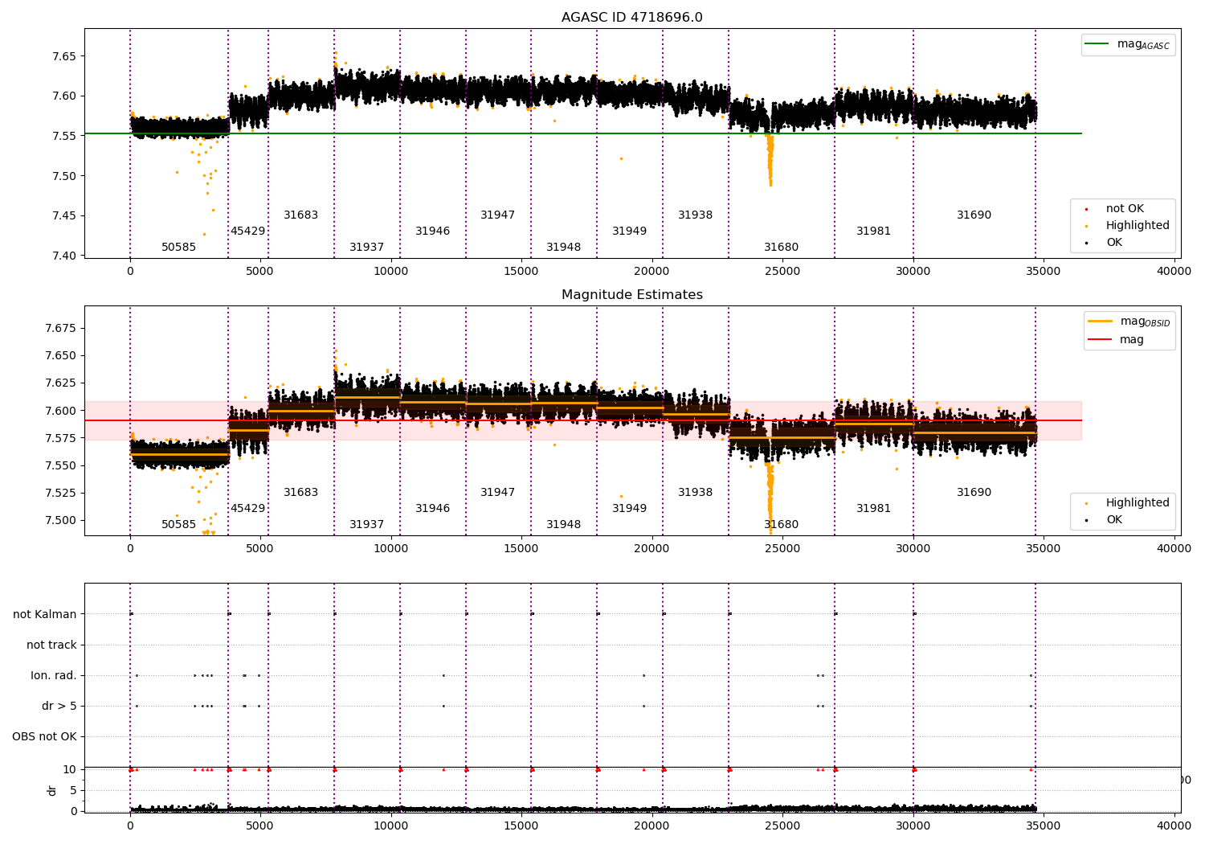This screenshot has height=844, width=1205.
Task: Click the 'Highlighted' entry in middle plot legend
Action: pos(1138,502)
